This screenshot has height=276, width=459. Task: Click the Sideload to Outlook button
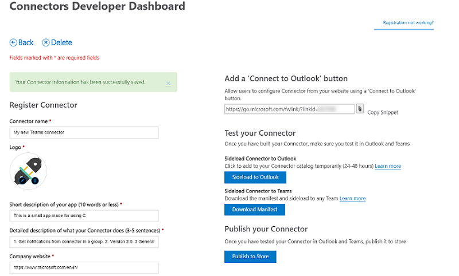(x=255, y=178)
